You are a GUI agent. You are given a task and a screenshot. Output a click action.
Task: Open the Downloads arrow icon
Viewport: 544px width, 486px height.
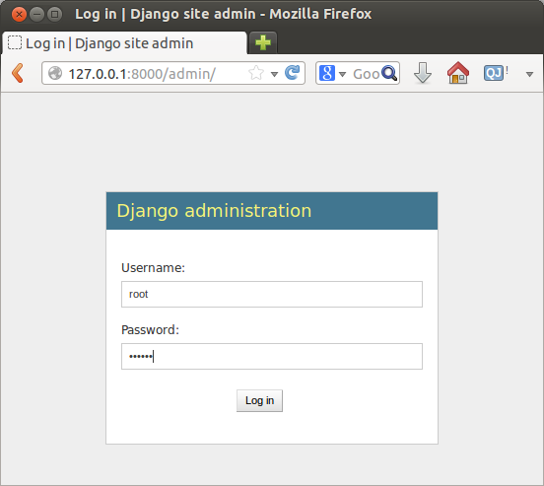coord(423,73)
